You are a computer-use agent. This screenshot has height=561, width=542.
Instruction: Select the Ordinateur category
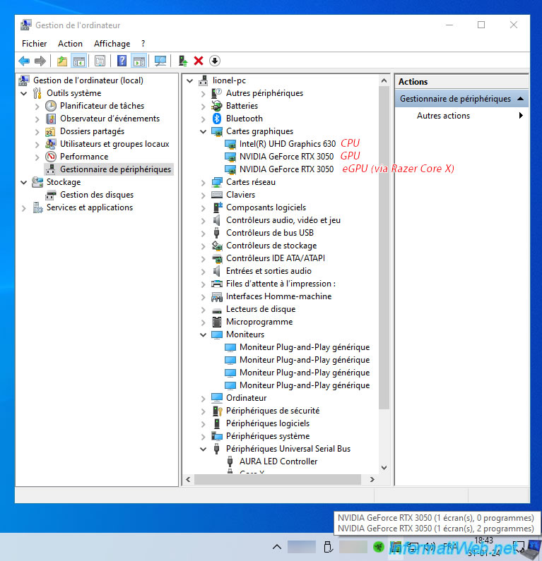pyautogui.click(x=246, y=398)
